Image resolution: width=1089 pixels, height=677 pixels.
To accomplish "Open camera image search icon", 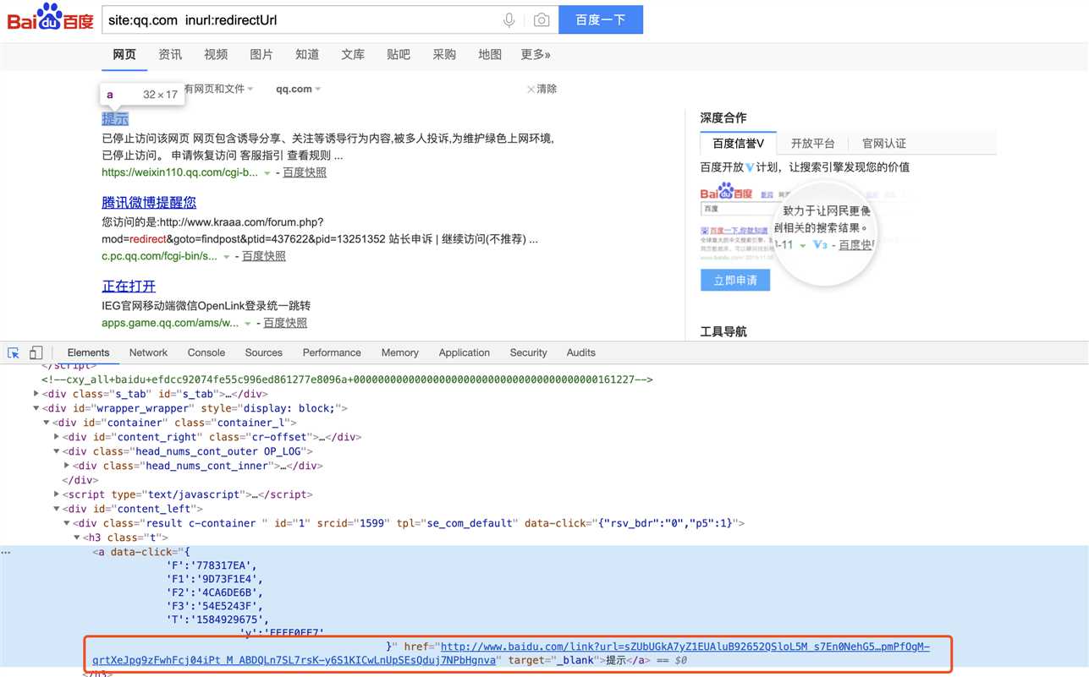I will 542,19.
